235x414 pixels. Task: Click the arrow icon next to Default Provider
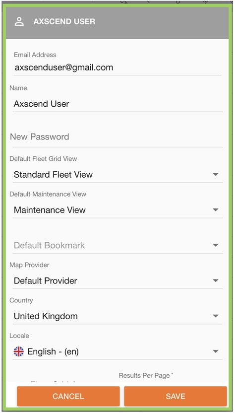(216, 280)
